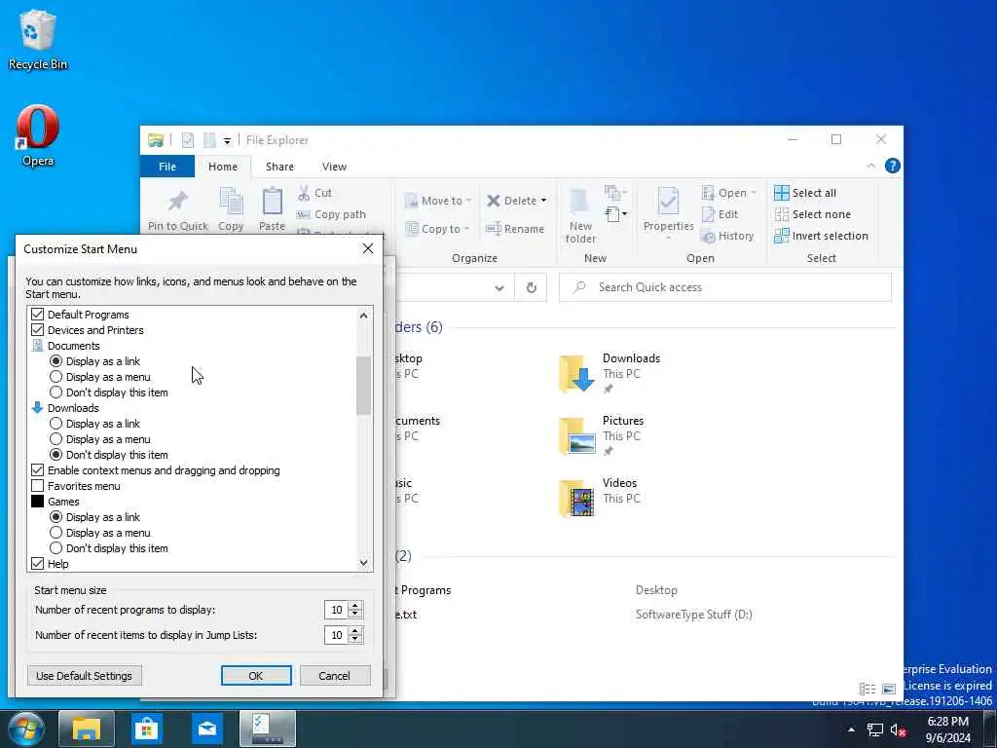This screenshot has width=997, height=748.
Task: Click Select all in File Explorer ribbon
Action: (x=805, y=193)
